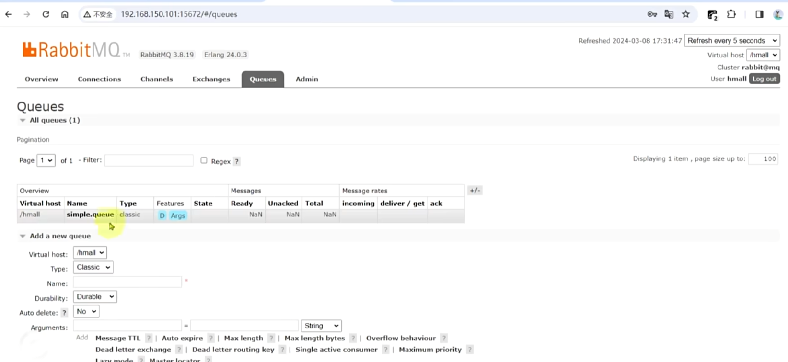This screenshot has width=788, height=362.
Task: Open the Auto expire help question mark
Action: pyautogui.click(x=211, y=338)
